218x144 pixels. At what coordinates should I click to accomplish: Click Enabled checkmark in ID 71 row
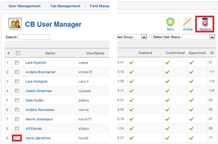pyautogui.click(x=131, y=138)
